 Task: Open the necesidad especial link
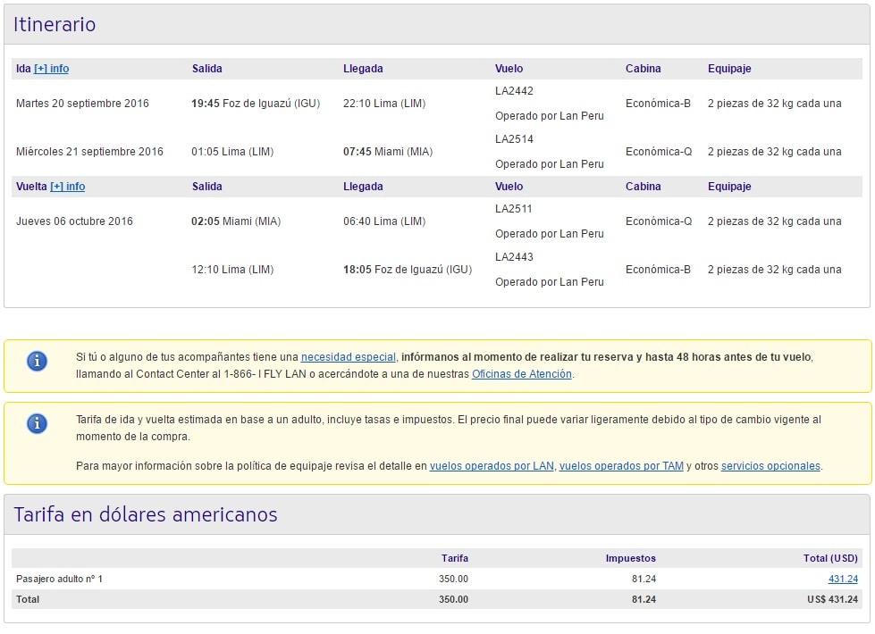349,357
